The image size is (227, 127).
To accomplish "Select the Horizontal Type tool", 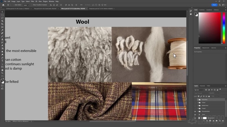I will point(2,61).
